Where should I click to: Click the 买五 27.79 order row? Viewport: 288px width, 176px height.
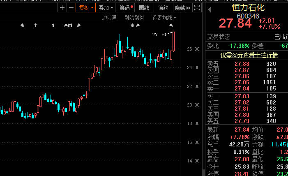(x=247, y=121)
